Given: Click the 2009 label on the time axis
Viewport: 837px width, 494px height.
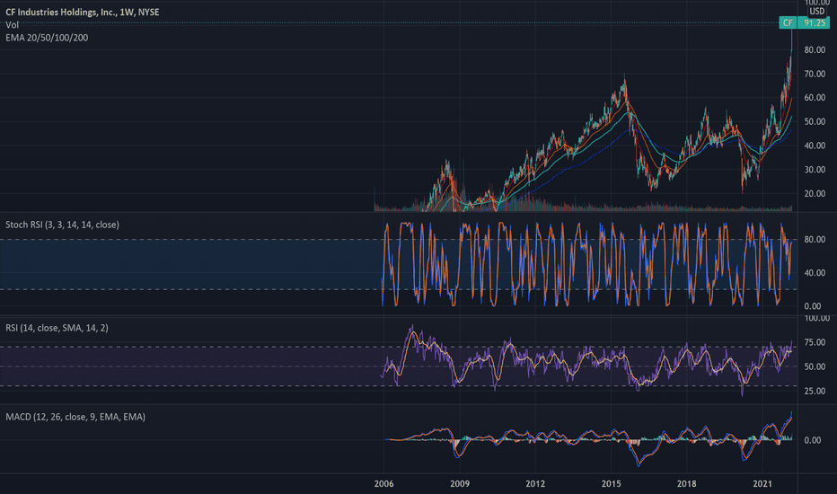Looking at the screenshot, I should coord(460,484).
